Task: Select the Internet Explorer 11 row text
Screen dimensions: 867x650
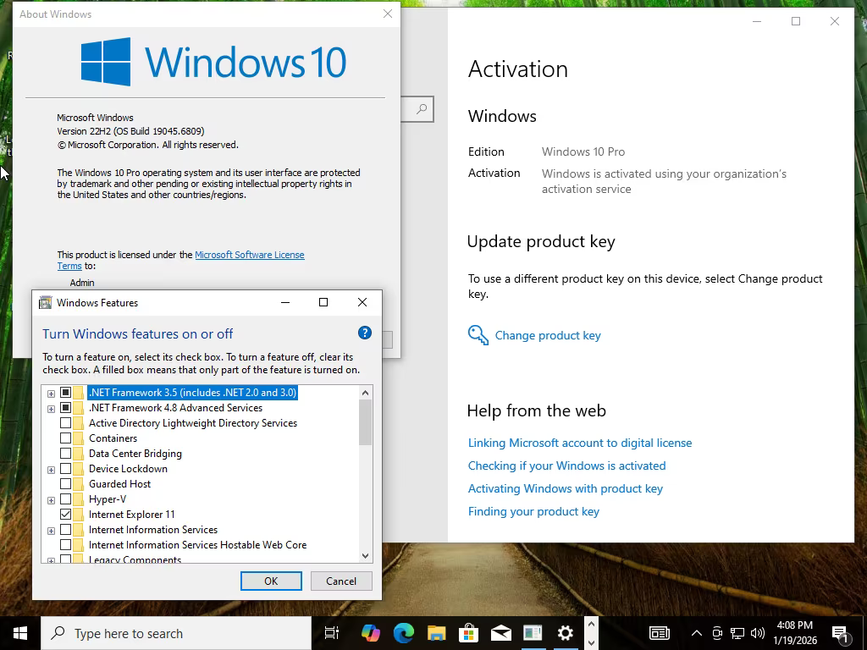Action: tap(131, 514)
